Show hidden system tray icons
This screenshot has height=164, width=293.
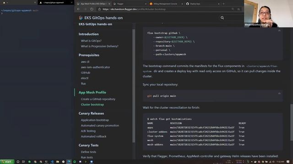pyautogui.click(x=251, y=162)
